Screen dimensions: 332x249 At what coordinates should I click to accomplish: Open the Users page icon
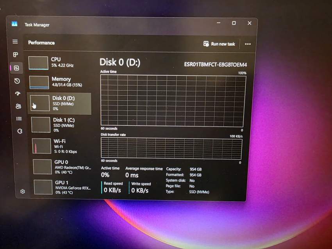18,106
